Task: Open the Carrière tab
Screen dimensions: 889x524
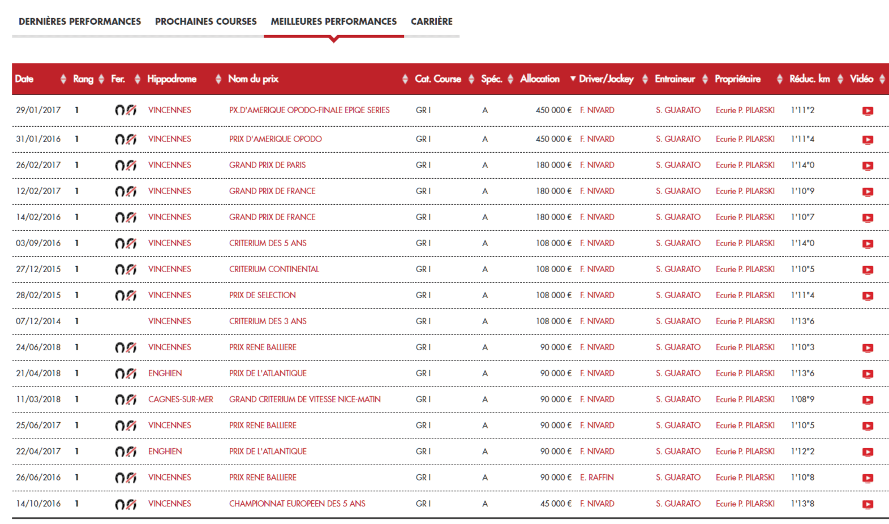Action: click(x=432, y=22)
